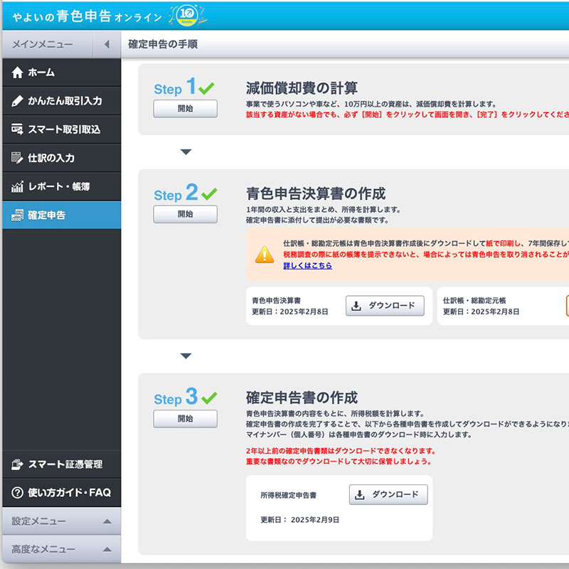Image resolution: width=569 pixels, height=569 pixels.
Task: Click the pencil icon for かんたん取引入力
Action: tap(18, 101)
